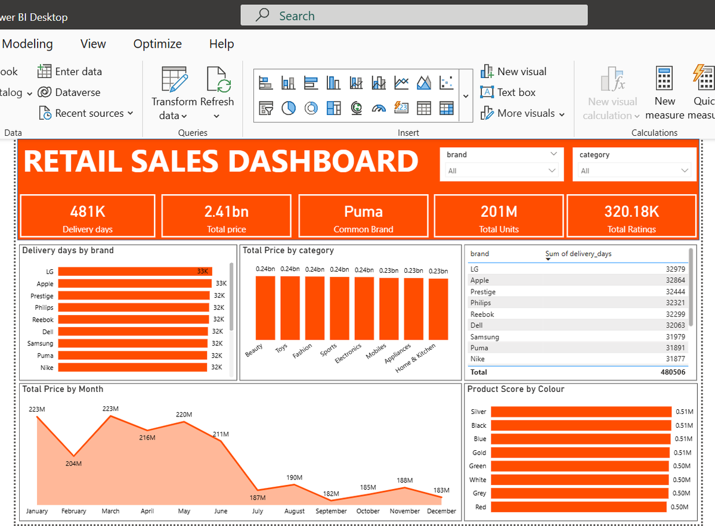Expand the visuals gallery dropdown arrow
This screenshot has height=526, width=715.
pos(466,96)
